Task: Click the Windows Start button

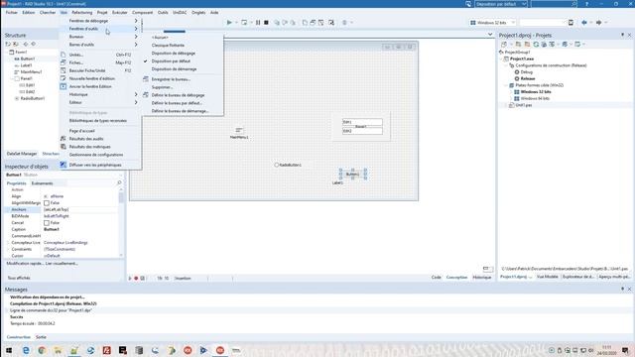Action: [9, 350]
